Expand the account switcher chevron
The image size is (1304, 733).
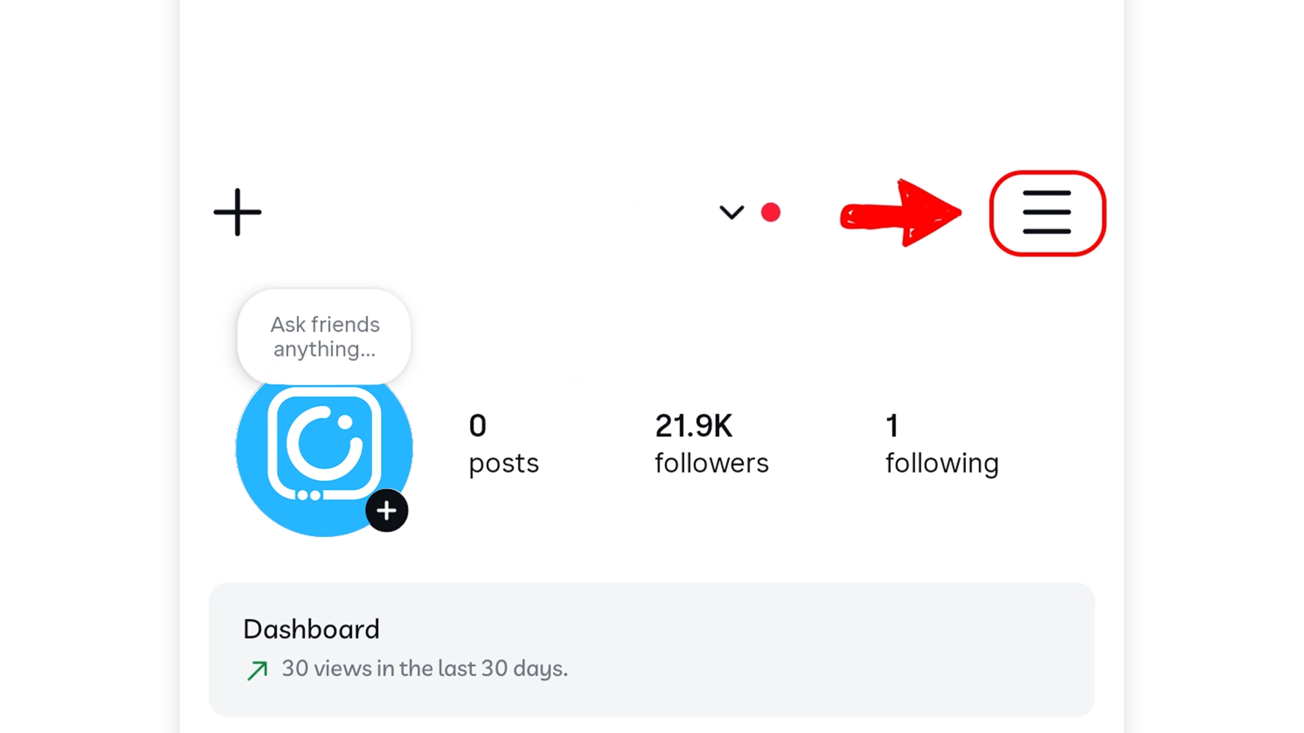(x=731, y=212)
